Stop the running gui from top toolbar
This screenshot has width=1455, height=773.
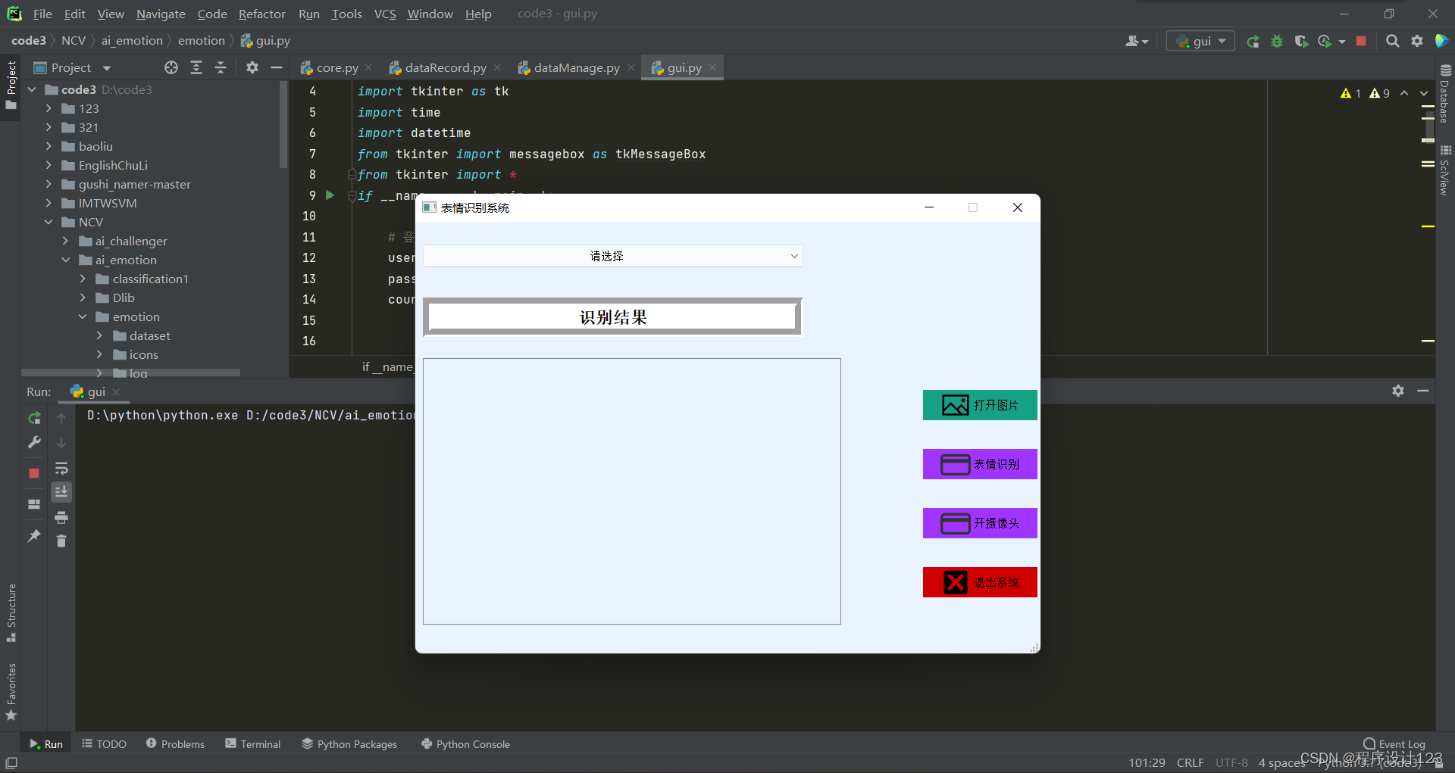pyautogui.click(x=1361, y=42)
